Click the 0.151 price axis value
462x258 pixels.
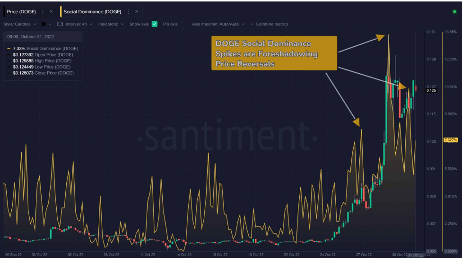pyautogui.click(x=431, y=32)
